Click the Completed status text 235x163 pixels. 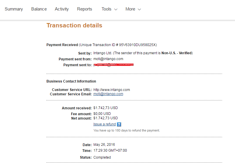[x=102, y=157]
